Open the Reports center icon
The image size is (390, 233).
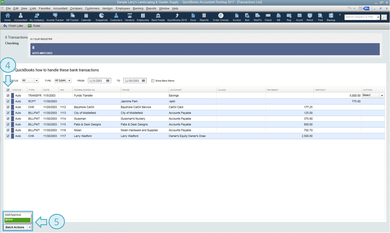[x=204, y=17]
